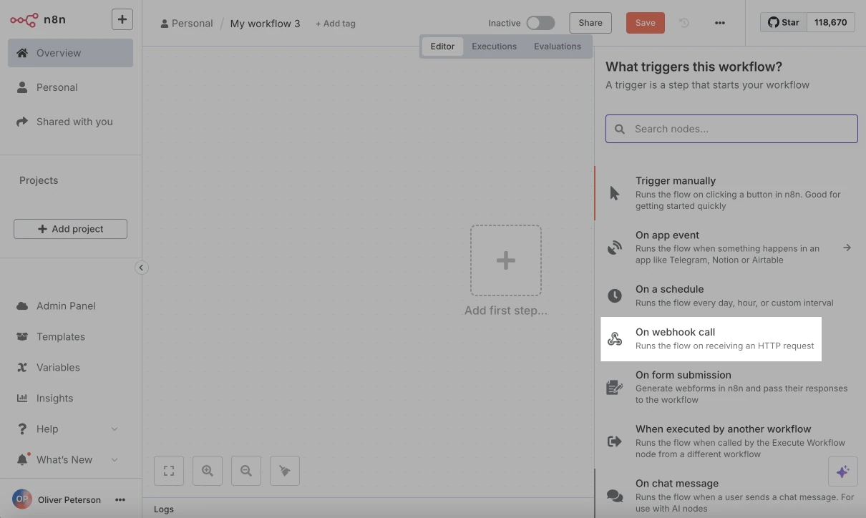Select the On a schedule trigger
Screen dimensions: 866x518
[x=730, y=295]
